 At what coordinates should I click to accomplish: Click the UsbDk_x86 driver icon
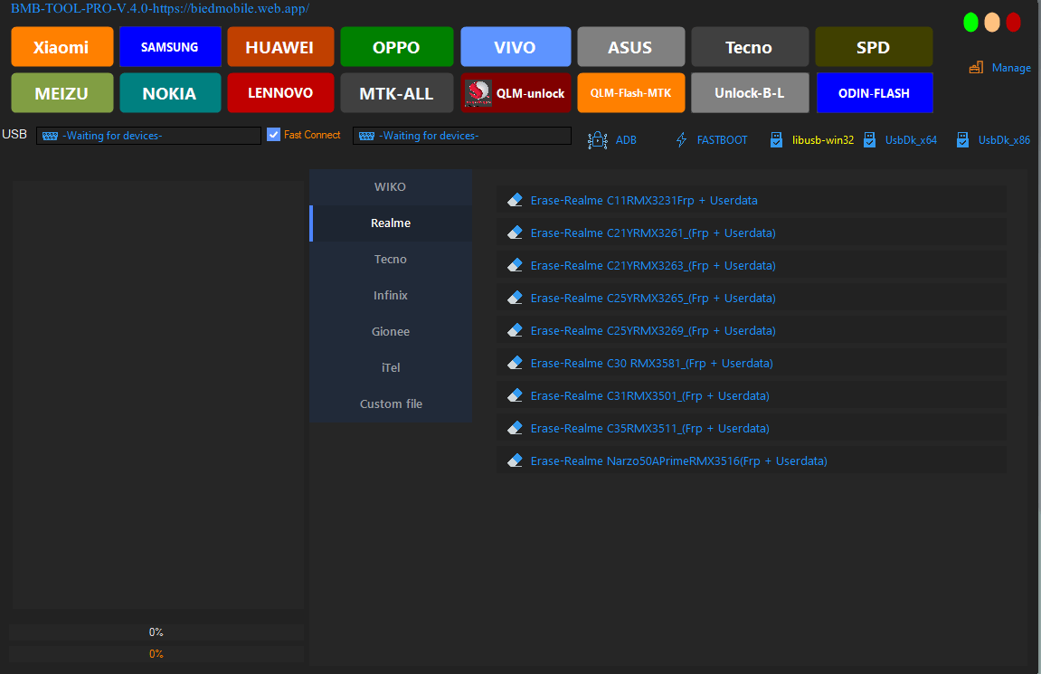pyautogui.click(x=962, y=140)
